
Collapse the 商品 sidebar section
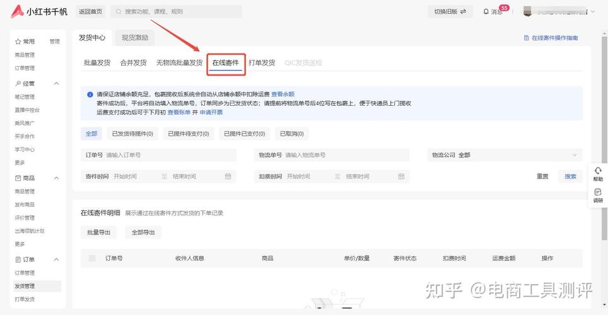pos(56,178)
